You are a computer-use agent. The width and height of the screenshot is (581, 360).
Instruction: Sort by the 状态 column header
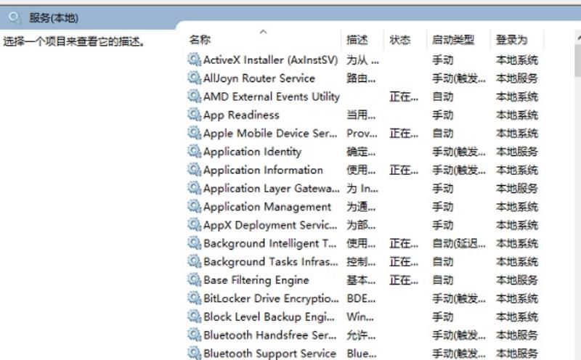tap(400, 40)
